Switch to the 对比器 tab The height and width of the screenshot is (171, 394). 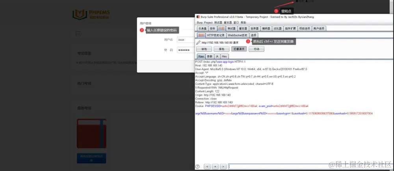pyautogui.click(x=278, y=29)
